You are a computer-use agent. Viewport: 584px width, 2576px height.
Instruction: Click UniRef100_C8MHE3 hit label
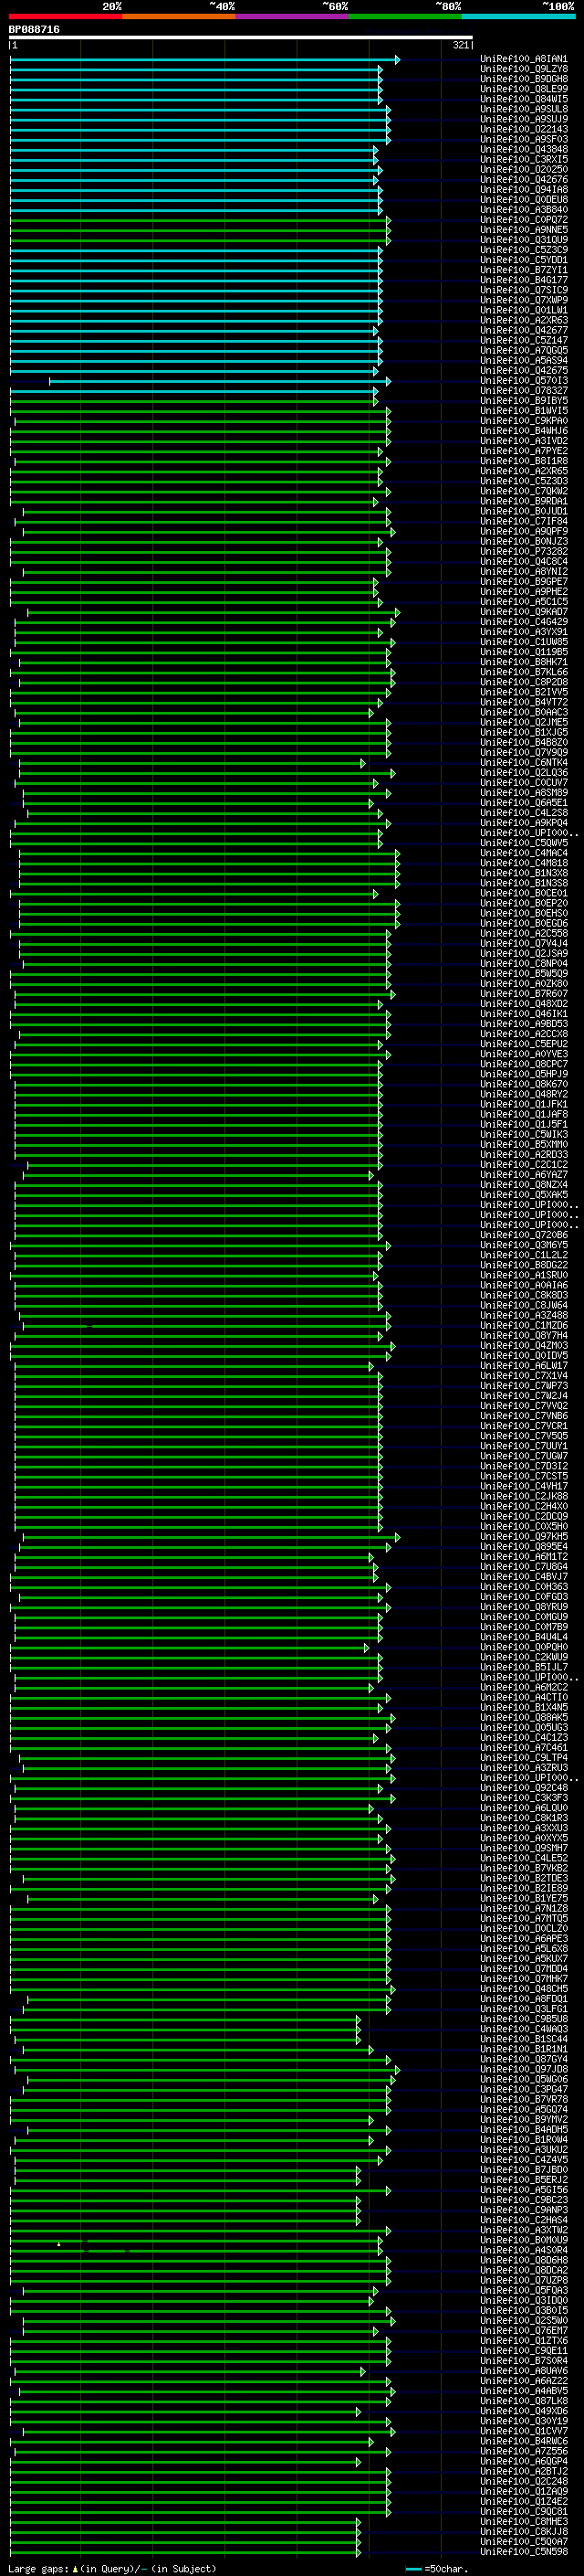pos(523,2522)
